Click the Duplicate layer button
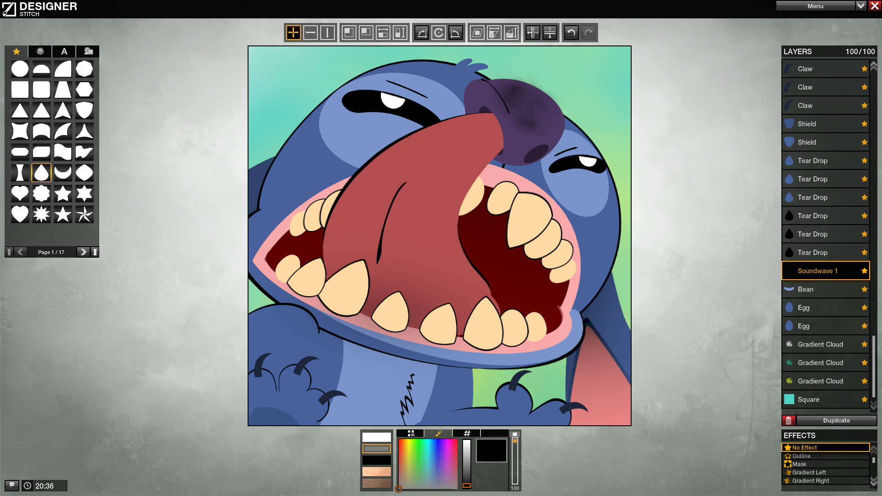The width and height of the screenshot is (882, 496). (836, 420)
